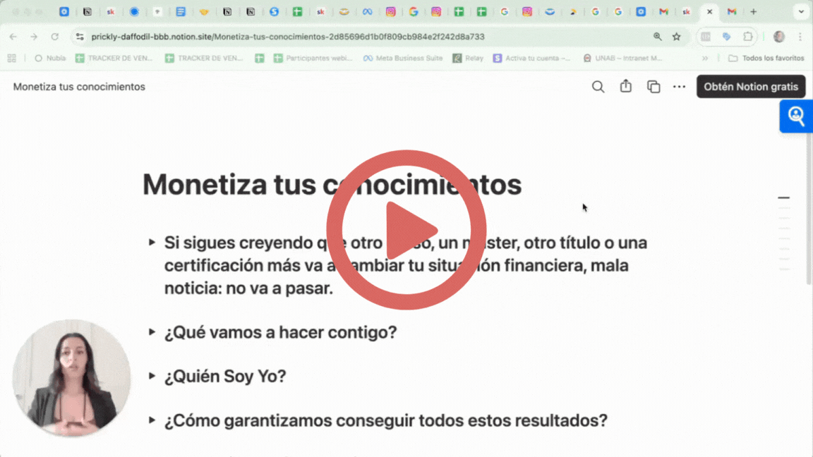Screen dimensions: 813x457
Task: Switch to the Google Docs tab
Action: click(181, 11)
